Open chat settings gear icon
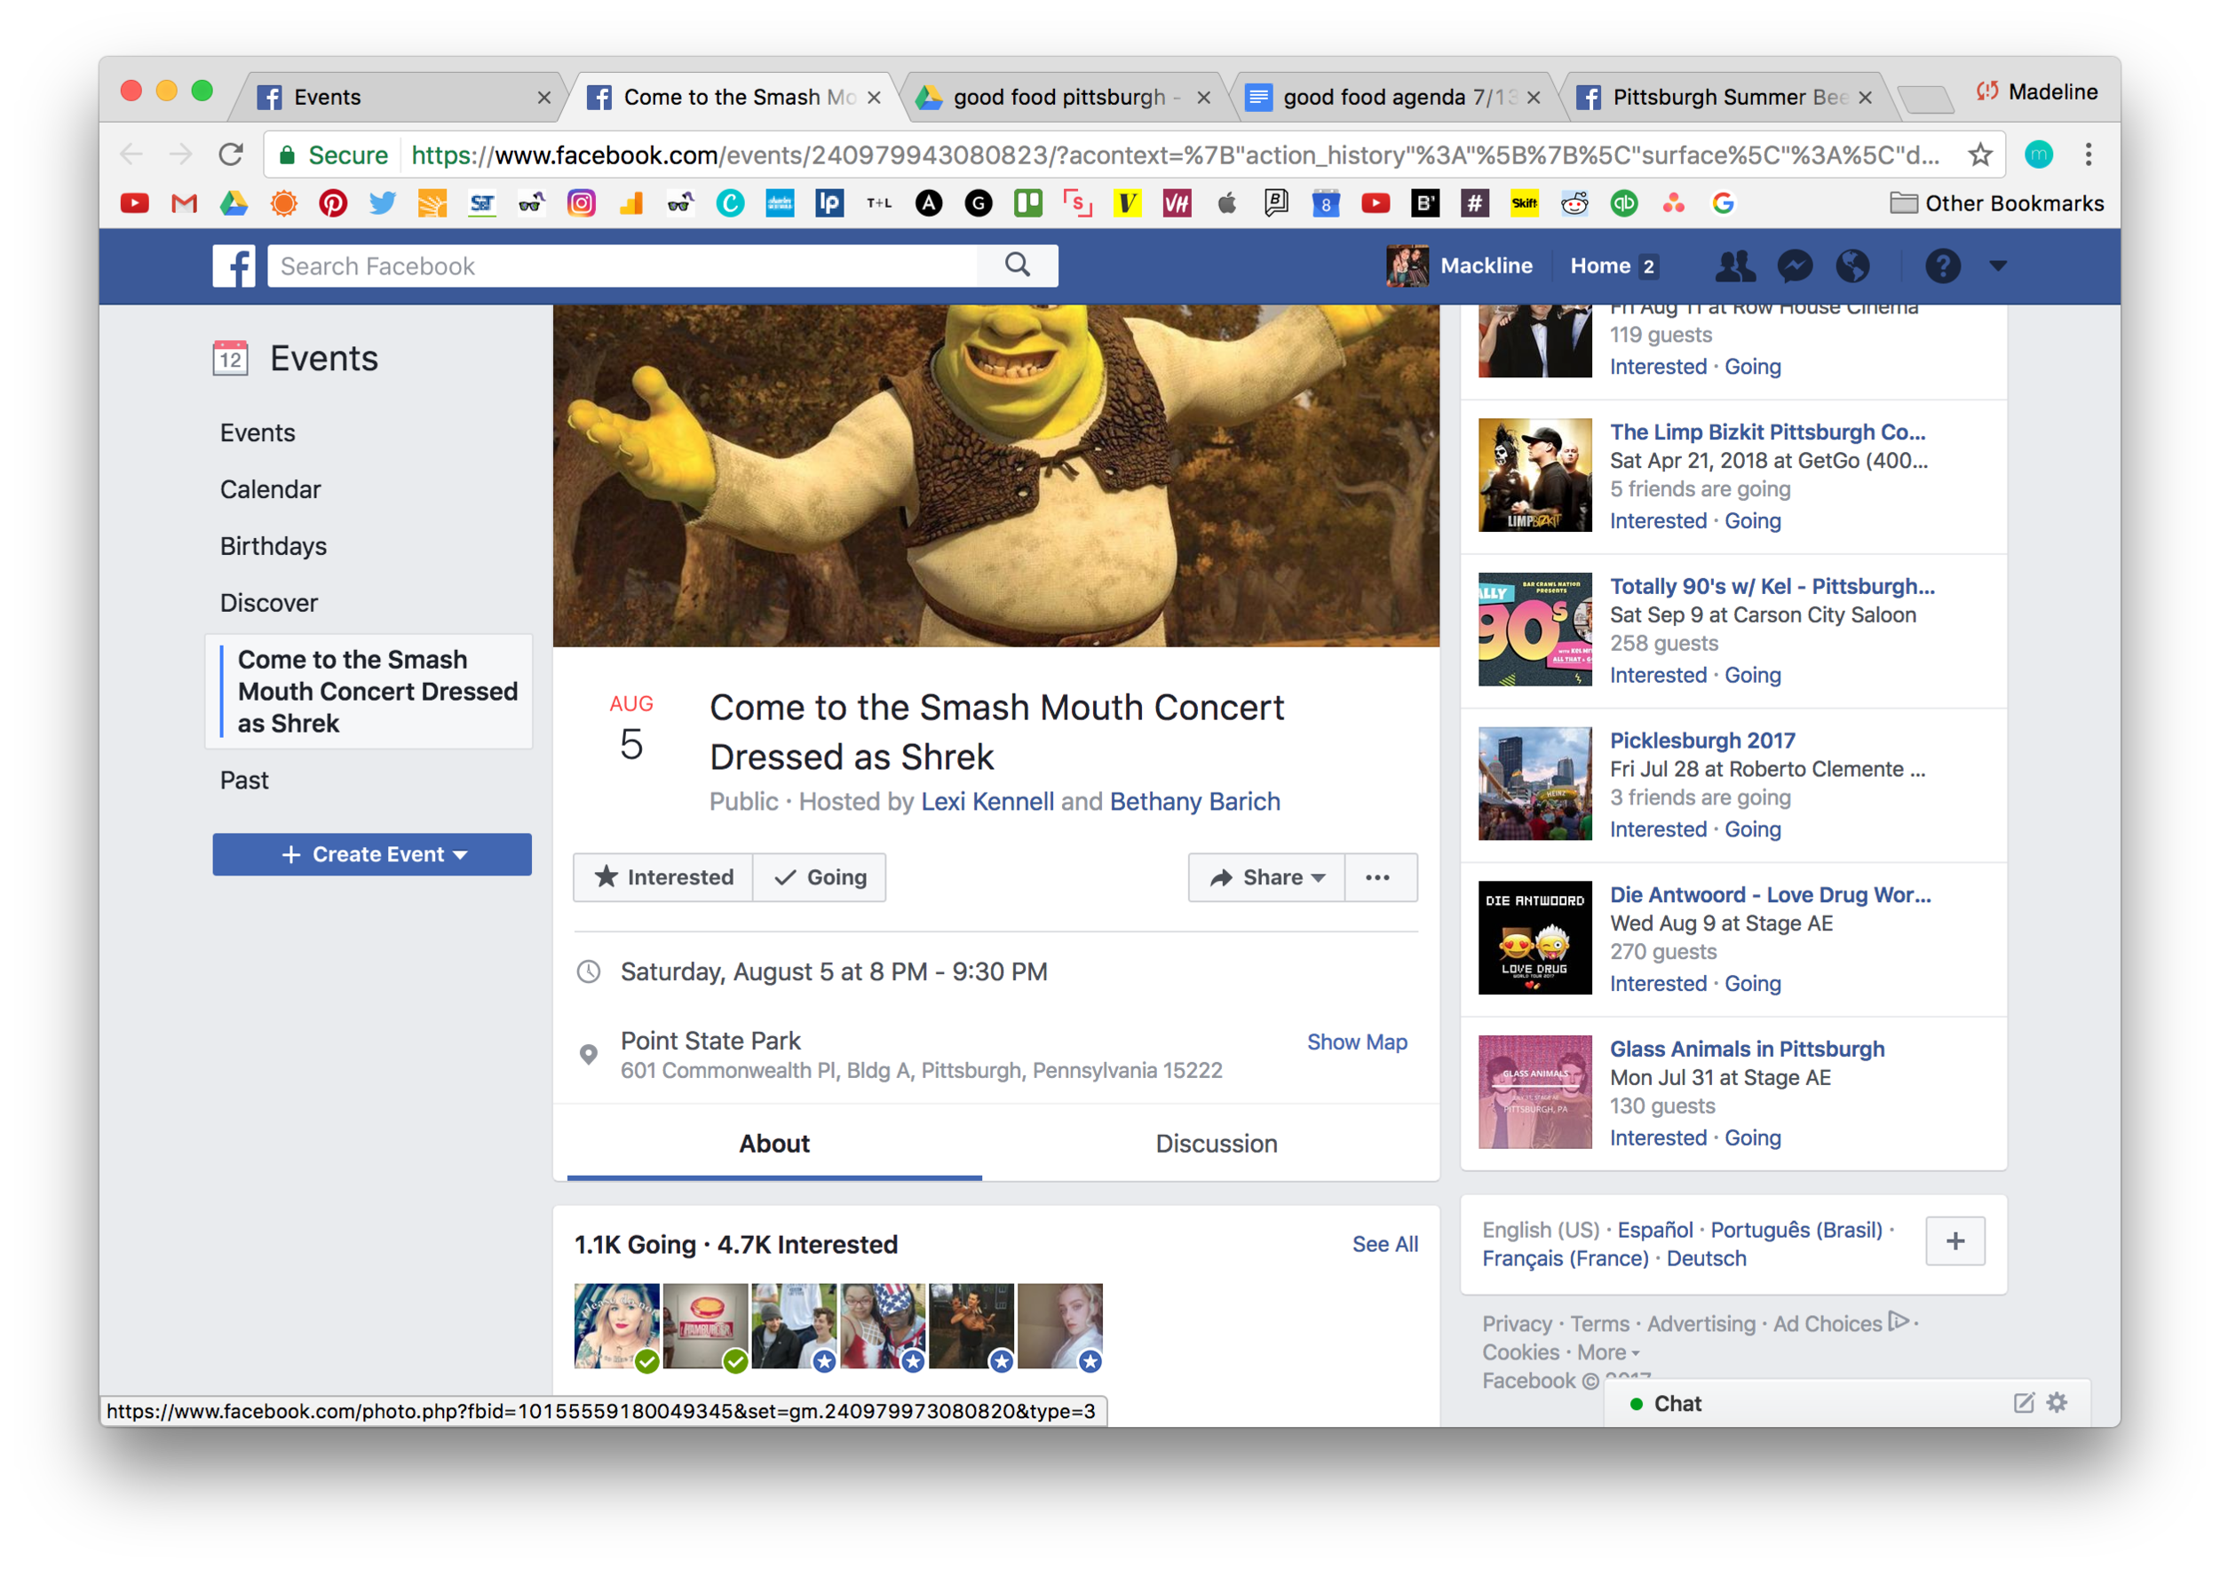Screen dimensions: 2220x1569 (2057, 1403)
